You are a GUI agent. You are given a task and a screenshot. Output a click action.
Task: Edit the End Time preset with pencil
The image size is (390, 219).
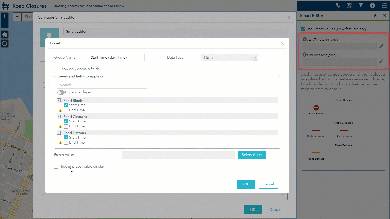381,61
